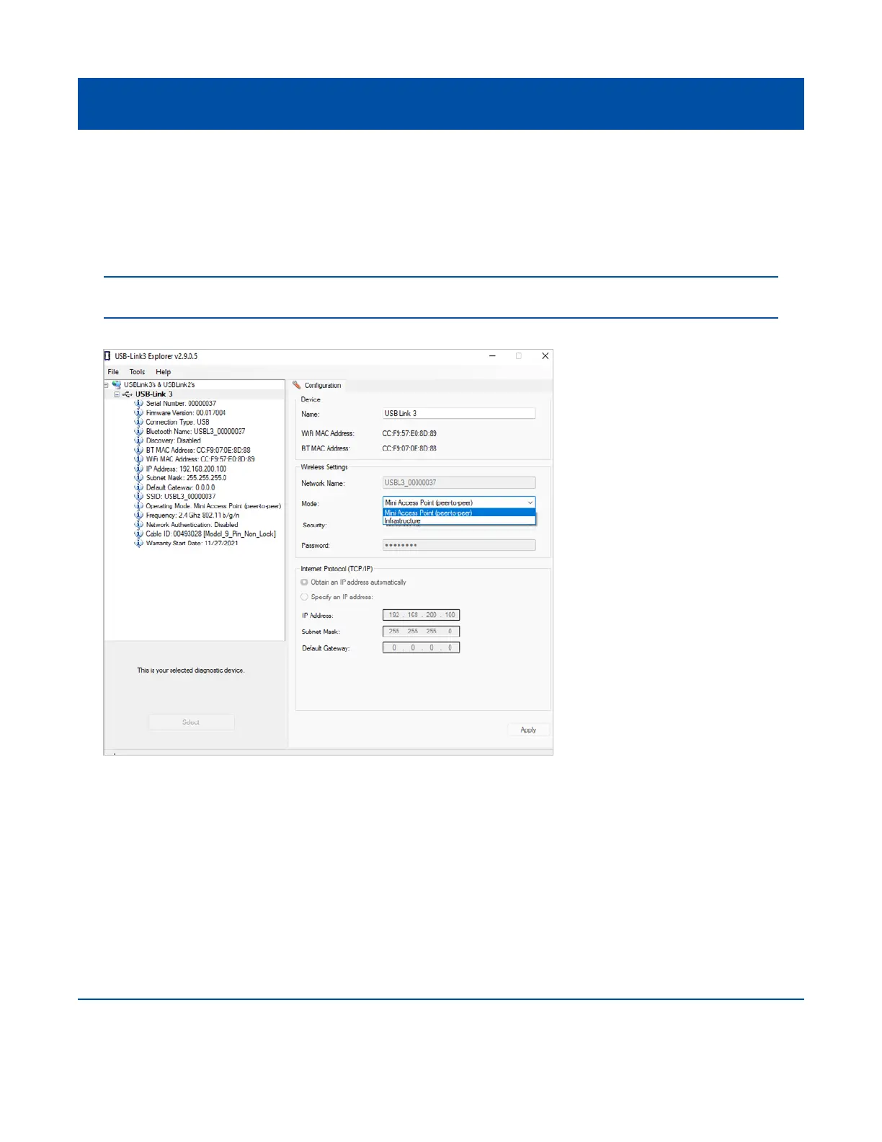
Task: Click the USB-Link3 Explorer title bar app icon
Action: point(108,356)
